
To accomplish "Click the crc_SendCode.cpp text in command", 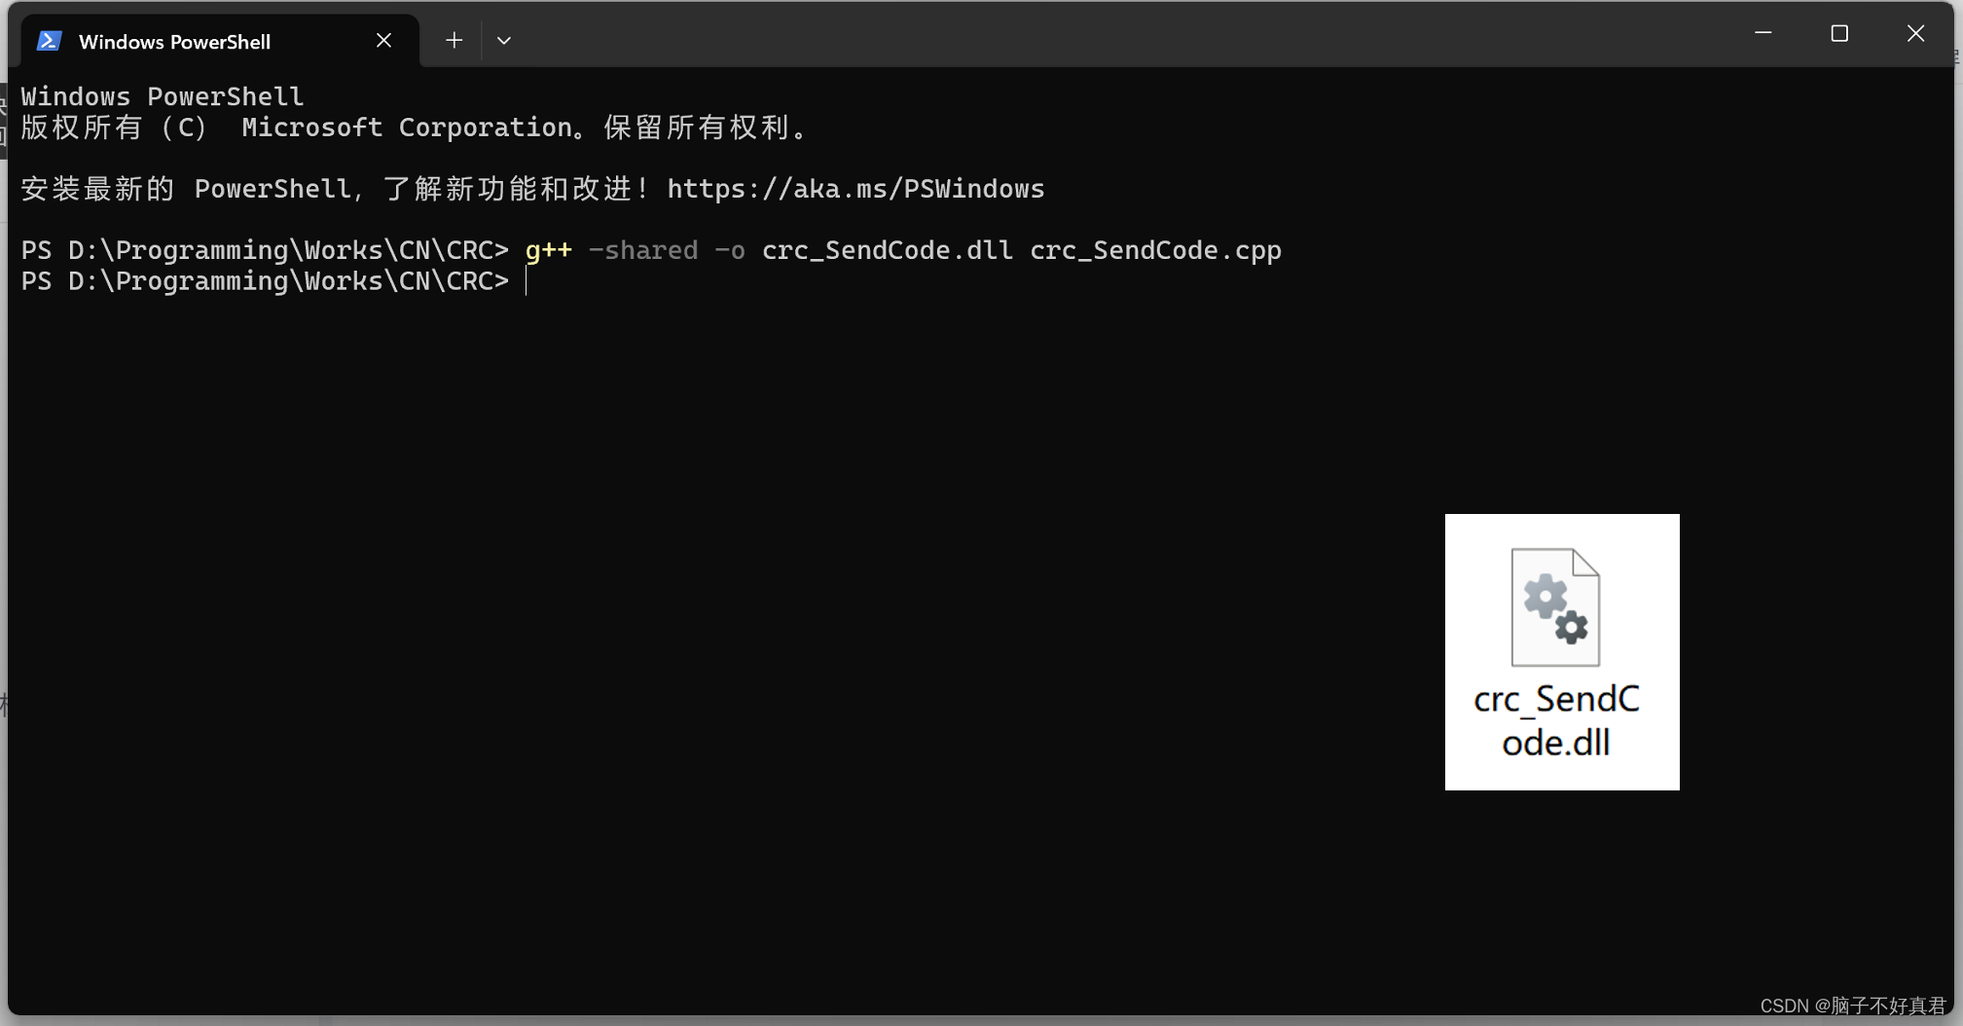I will (x=1154, y=250).
